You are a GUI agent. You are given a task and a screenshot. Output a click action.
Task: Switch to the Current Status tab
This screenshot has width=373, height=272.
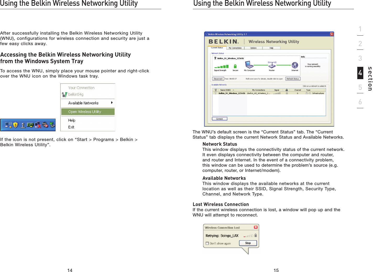[217, 48]
